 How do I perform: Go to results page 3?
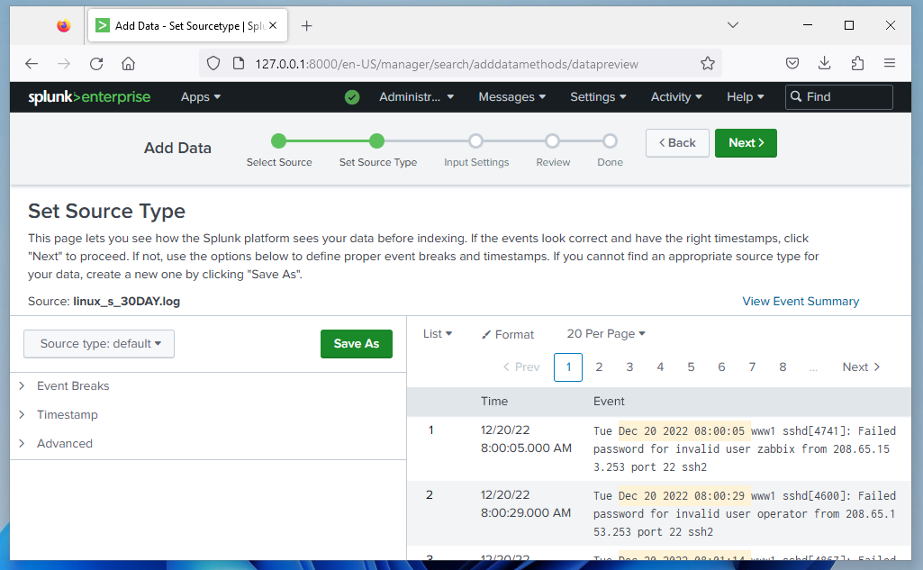point(629,367)
